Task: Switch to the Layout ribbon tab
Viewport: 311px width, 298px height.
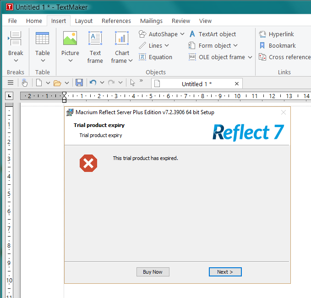Action: tap(84, 21)
